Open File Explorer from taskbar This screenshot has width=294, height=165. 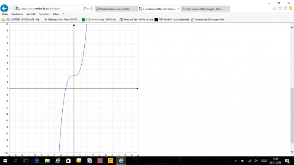[47, 161]
